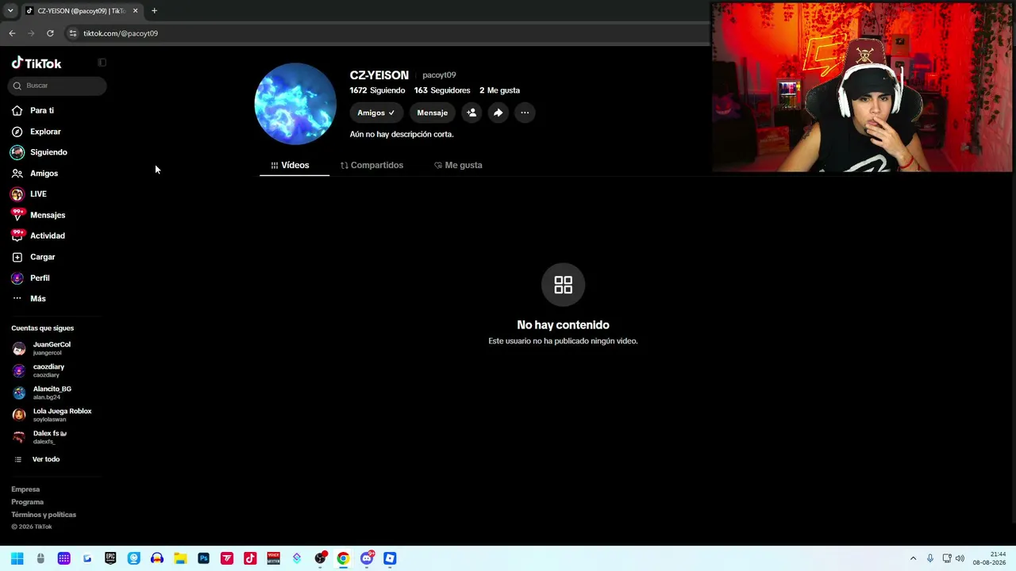Select the CZ-YEISON browser tab

[x=81, y=11]
